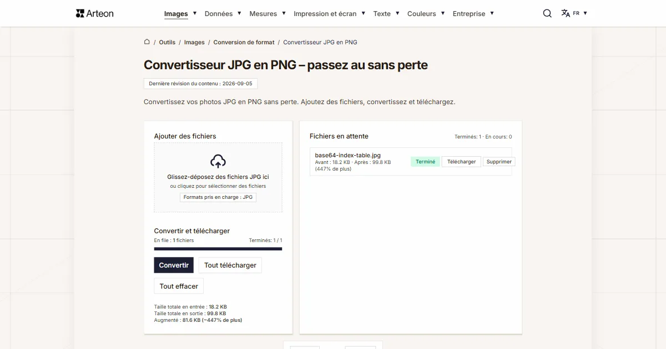This screenshot has height=349, width=666.
Task: Open the Images menu
Action: pyautogui.click(x=176, y=14)
